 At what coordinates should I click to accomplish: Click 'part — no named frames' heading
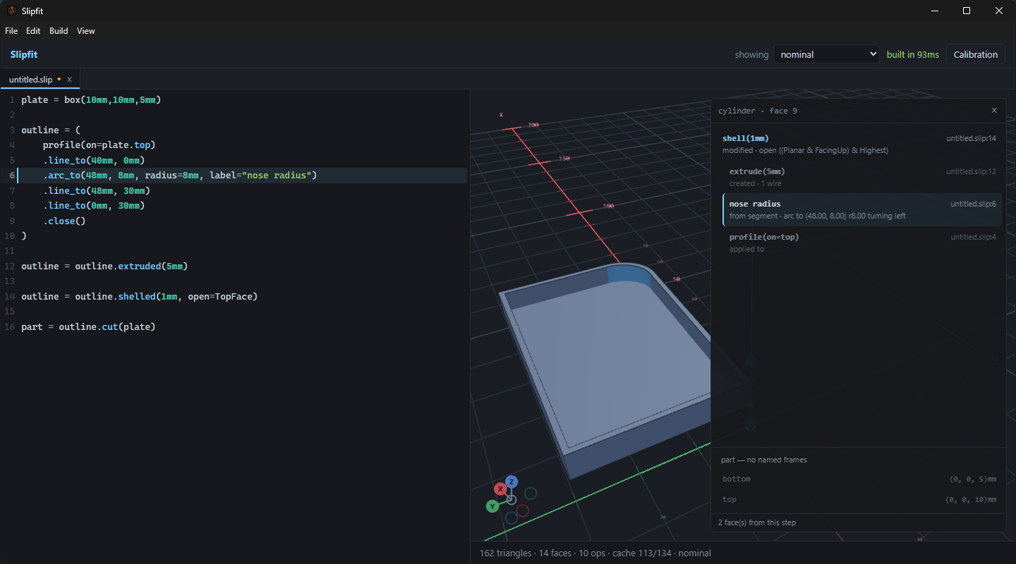[x=764, y=460]
